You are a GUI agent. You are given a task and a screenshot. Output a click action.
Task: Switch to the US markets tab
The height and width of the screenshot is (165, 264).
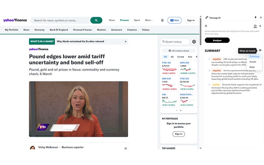[x=172, y=57]
